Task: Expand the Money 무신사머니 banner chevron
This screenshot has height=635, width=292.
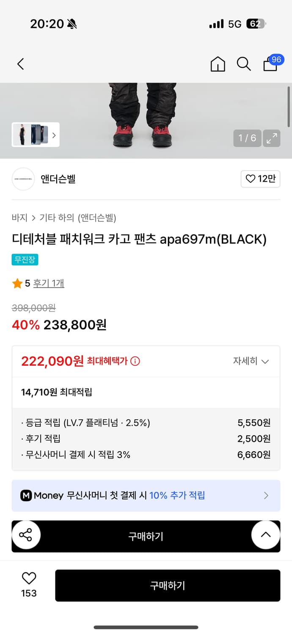Action: 266,495
